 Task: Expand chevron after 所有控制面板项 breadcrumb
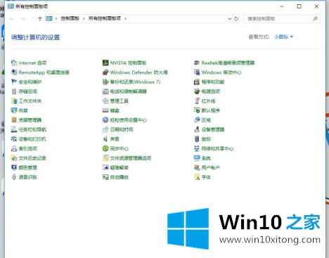pos(125,18)
